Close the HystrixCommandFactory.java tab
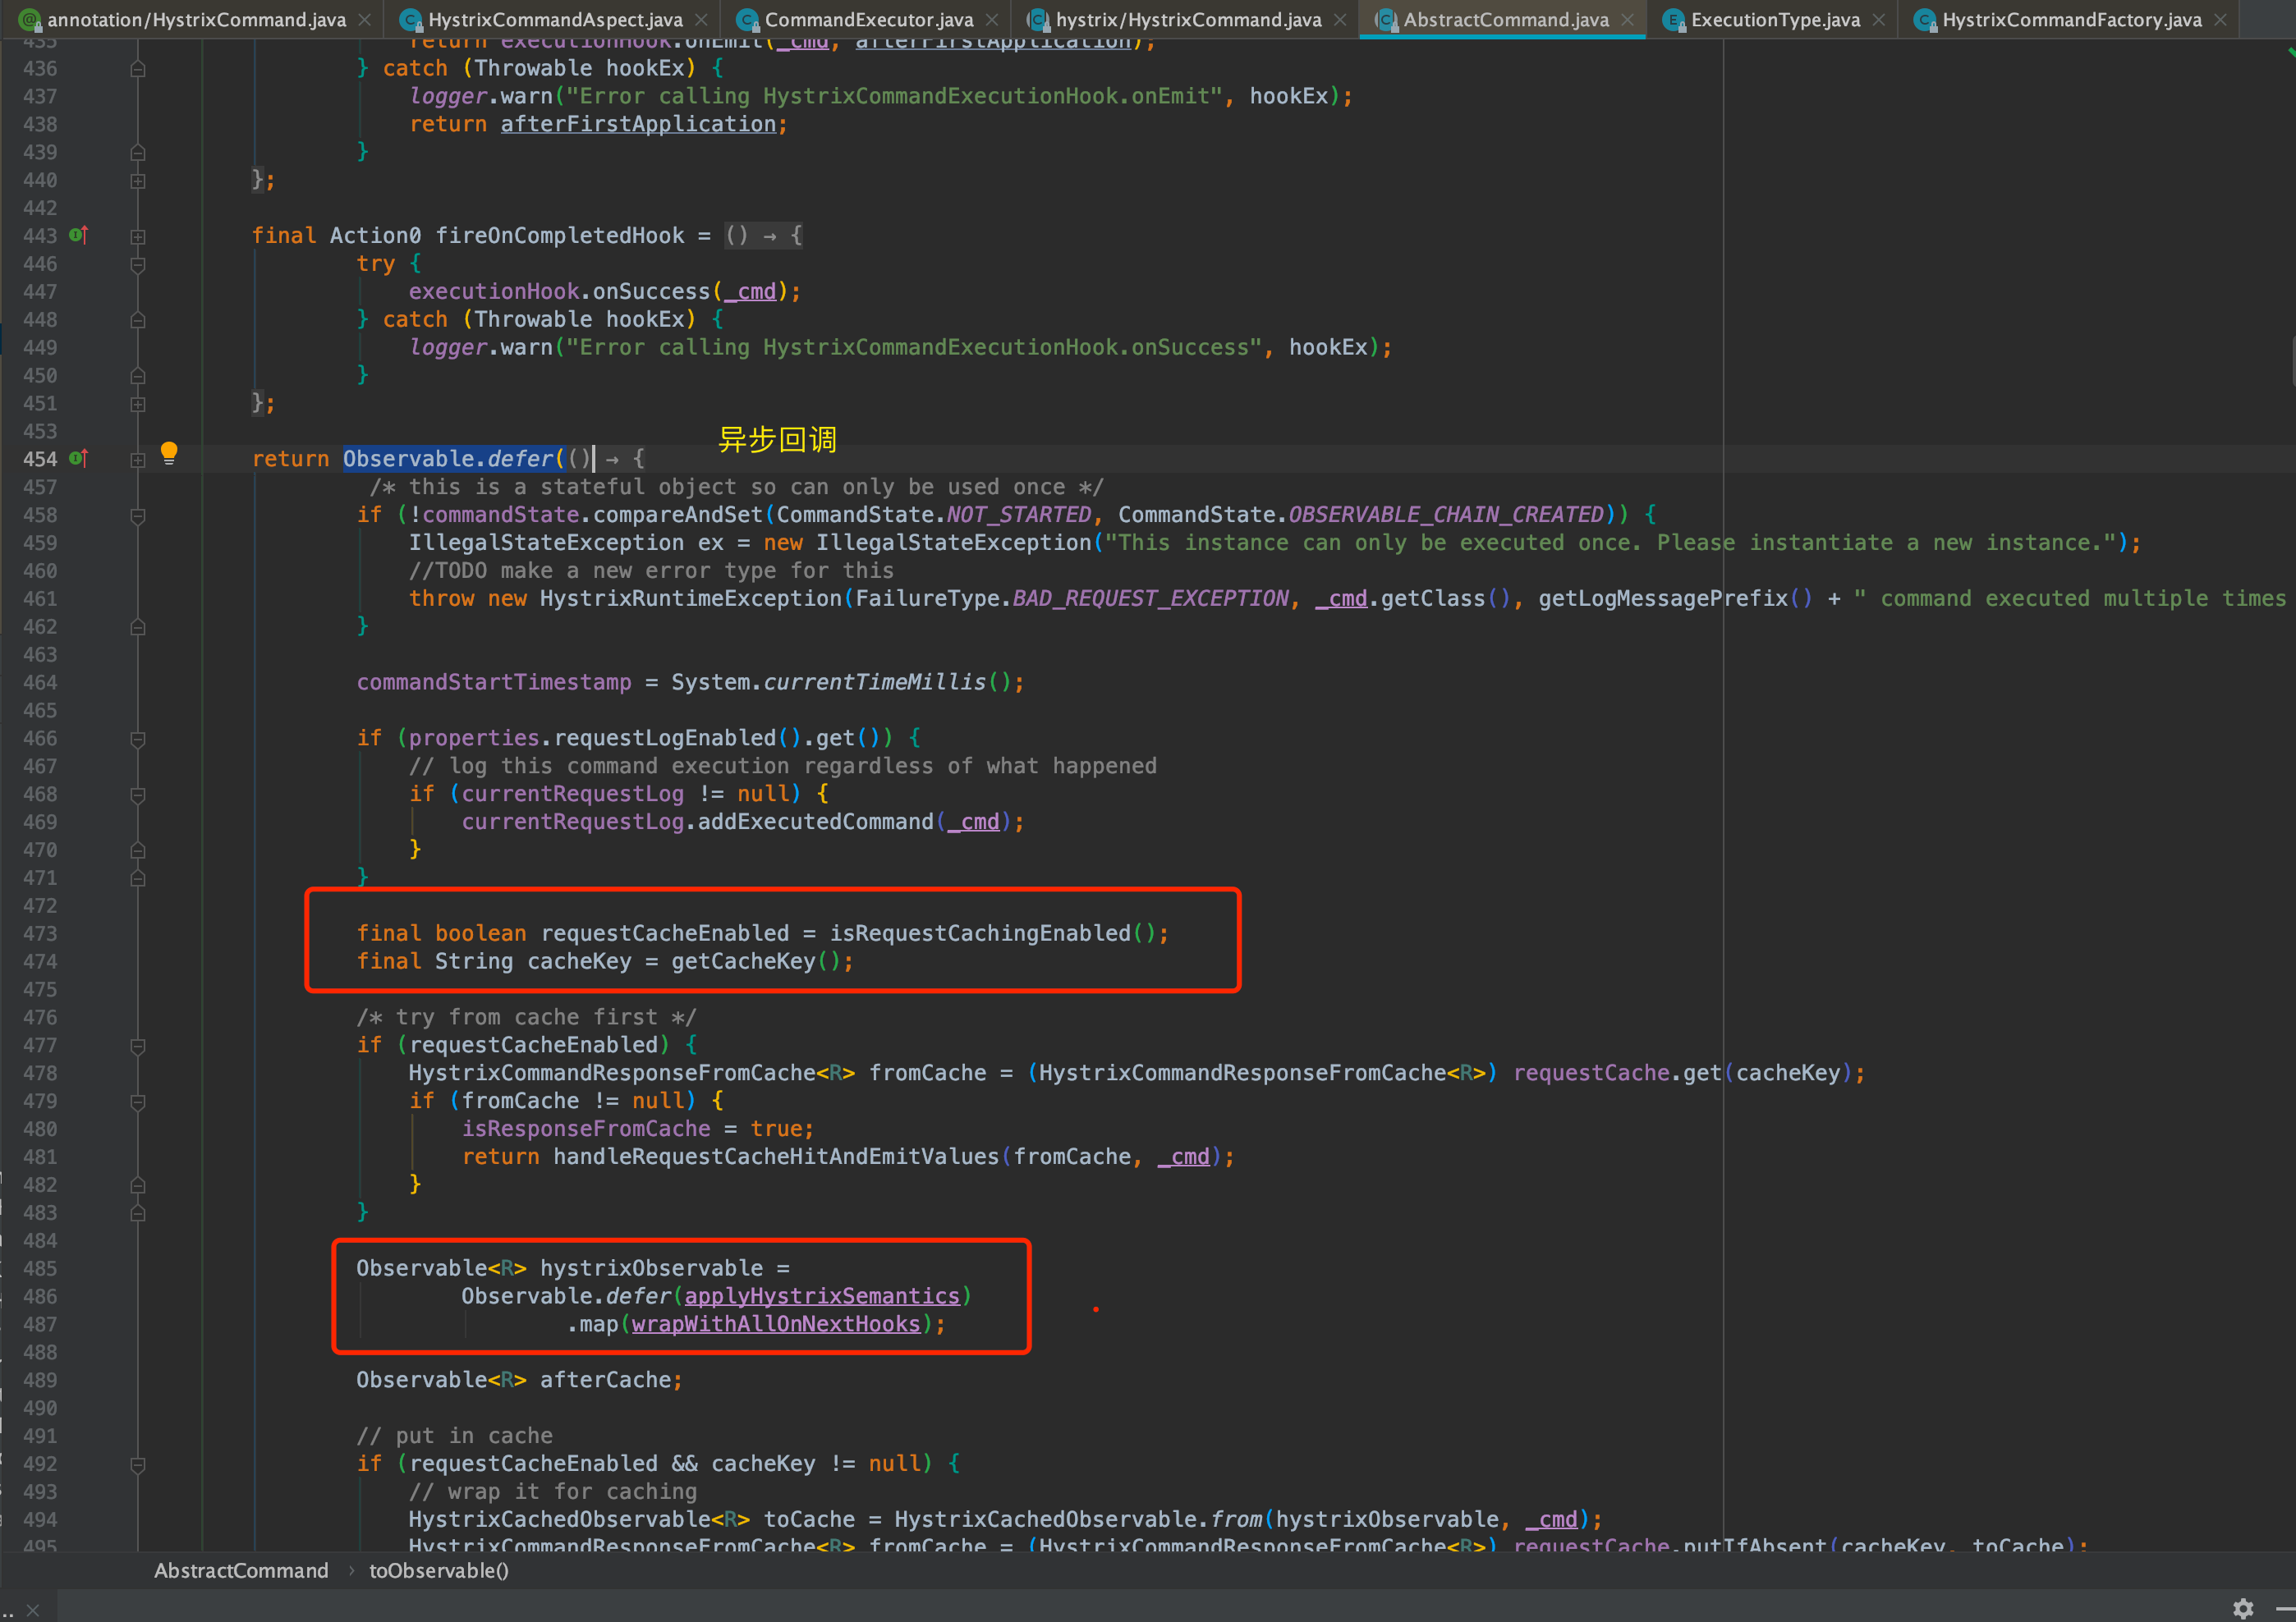Image resolution: width=2296 pixels, height=1622 pixels. (2220, 20)
